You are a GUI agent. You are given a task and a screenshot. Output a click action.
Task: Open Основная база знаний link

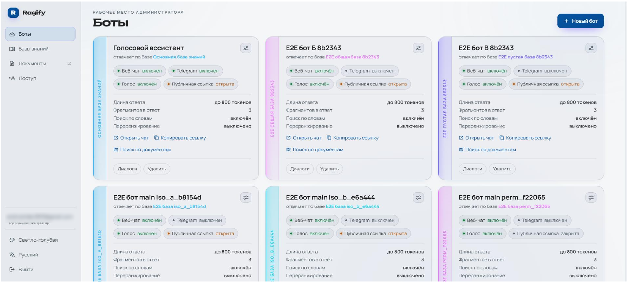point(179,57)
